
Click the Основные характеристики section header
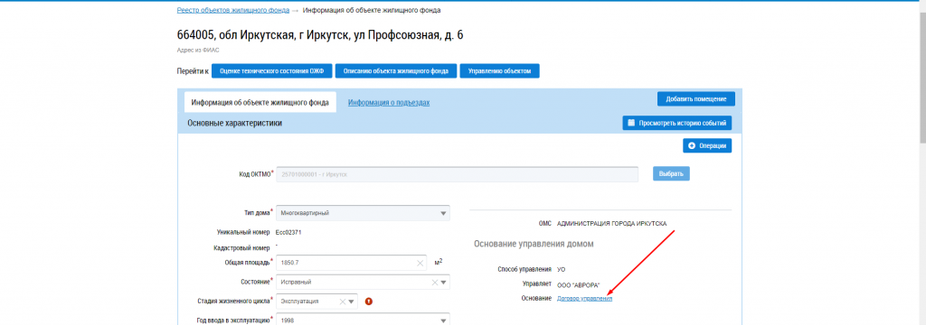(234, 124)
